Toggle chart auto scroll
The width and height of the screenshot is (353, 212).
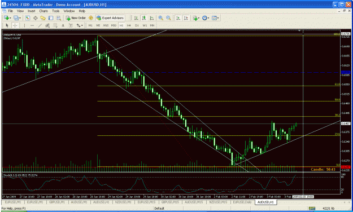pos(178,18)
